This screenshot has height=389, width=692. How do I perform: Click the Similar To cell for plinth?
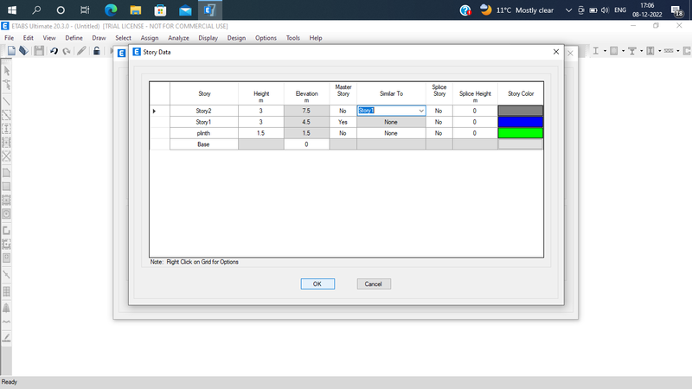pyautogui.click(x=391, y=133)
